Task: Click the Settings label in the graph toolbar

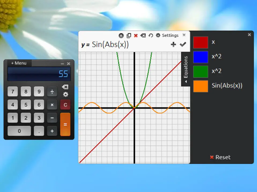Action: pyautogui.click(x=170, y=35)
